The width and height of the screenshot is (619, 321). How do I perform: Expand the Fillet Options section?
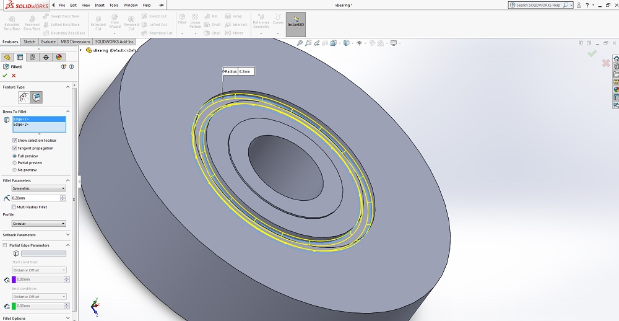67,319
